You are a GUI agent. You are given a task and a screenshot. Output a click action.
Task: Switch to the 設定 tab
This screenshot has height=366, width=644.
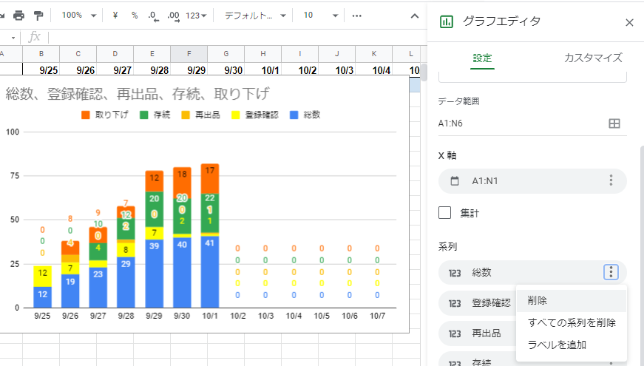[482, 58]
